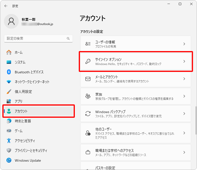Open ホーム in the sidebar
The image size is (197, 170).
click(38, 52)
